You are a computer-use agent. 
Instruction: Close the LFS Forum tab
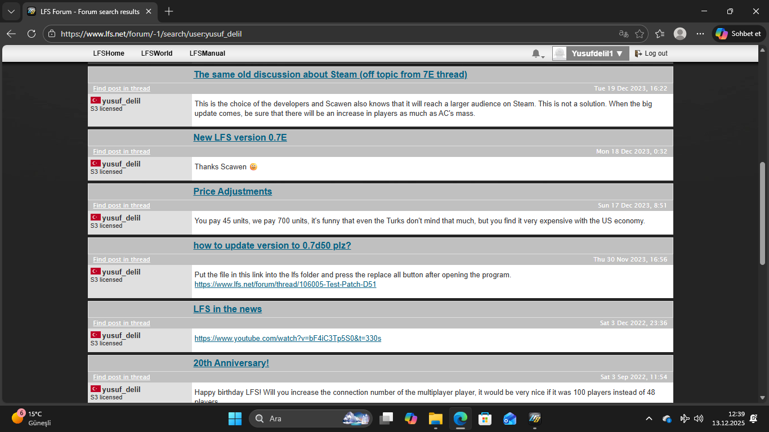coord(149,11)
